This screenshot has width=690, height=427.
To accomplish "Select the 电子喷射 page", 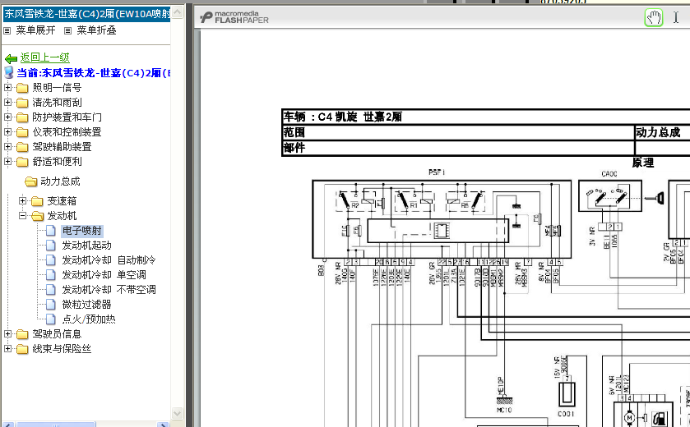I will [82, 231].
